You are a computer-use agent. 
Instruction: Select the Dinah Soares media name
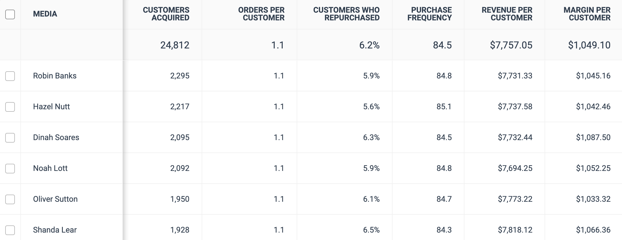(x=56, y=137)
